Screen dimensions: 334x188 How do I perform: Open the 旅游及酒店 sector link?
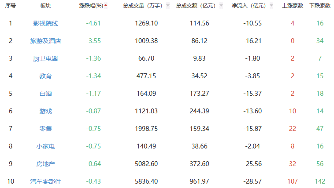pyautogui.click(x=45, y=41)
